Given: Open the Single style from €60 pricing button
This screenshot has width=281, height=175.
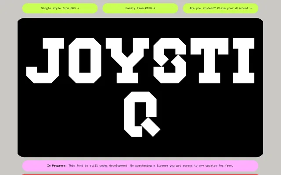Looking at the screenshot, I should [60, 8].
